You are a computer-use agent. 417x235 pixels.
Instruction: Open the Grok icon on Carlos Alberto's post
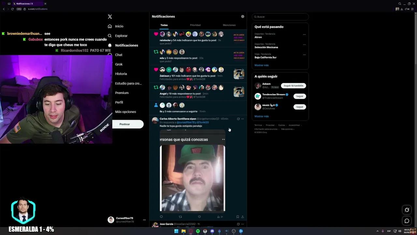point(238,119)
